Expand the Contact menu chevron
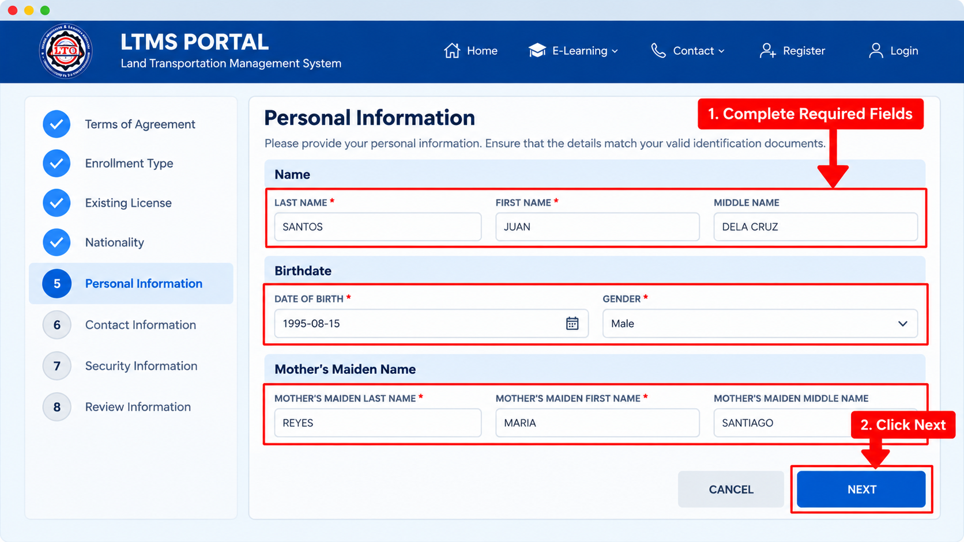 coord(721,51)
